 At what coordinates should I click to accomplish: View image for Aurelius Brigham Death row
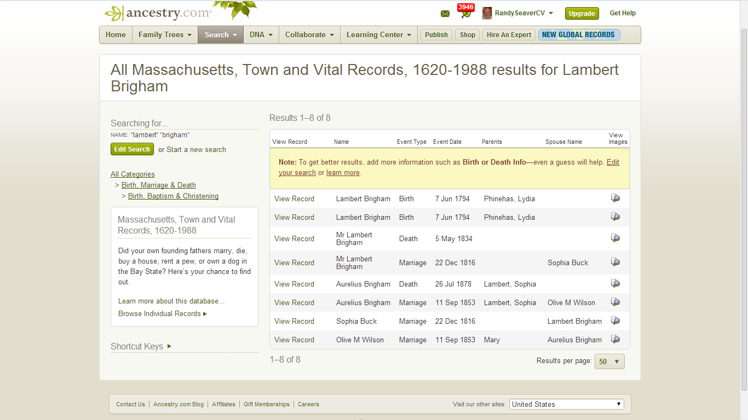pos(615,284)
